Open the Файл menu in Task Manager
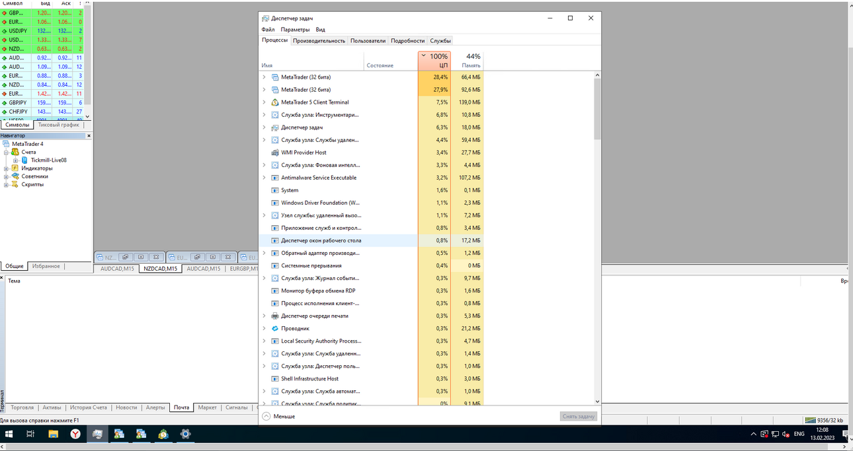Viewport: 853px width, 451px height. tap(268, 30)
